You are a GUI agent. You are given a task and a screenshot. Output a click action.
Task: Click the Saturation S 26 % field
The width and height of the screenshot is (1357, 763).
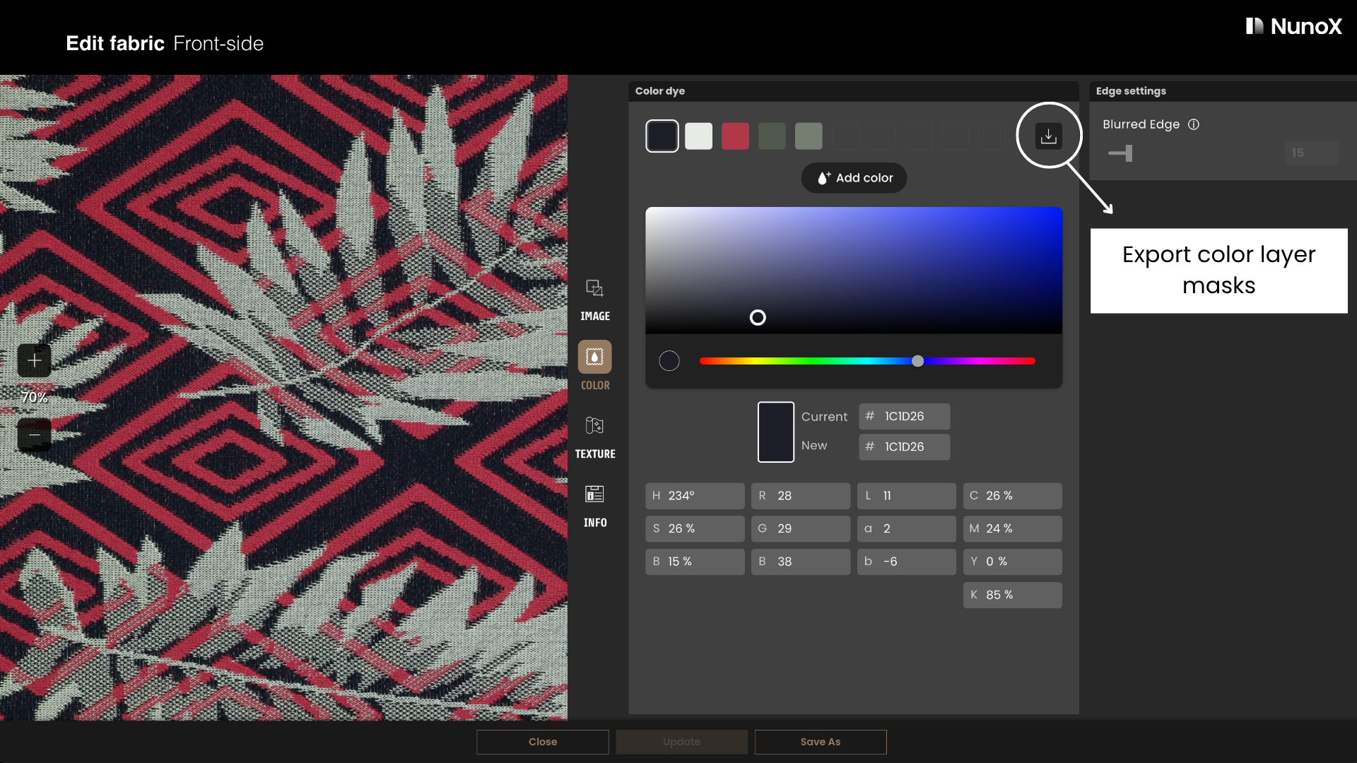(695, 529)
